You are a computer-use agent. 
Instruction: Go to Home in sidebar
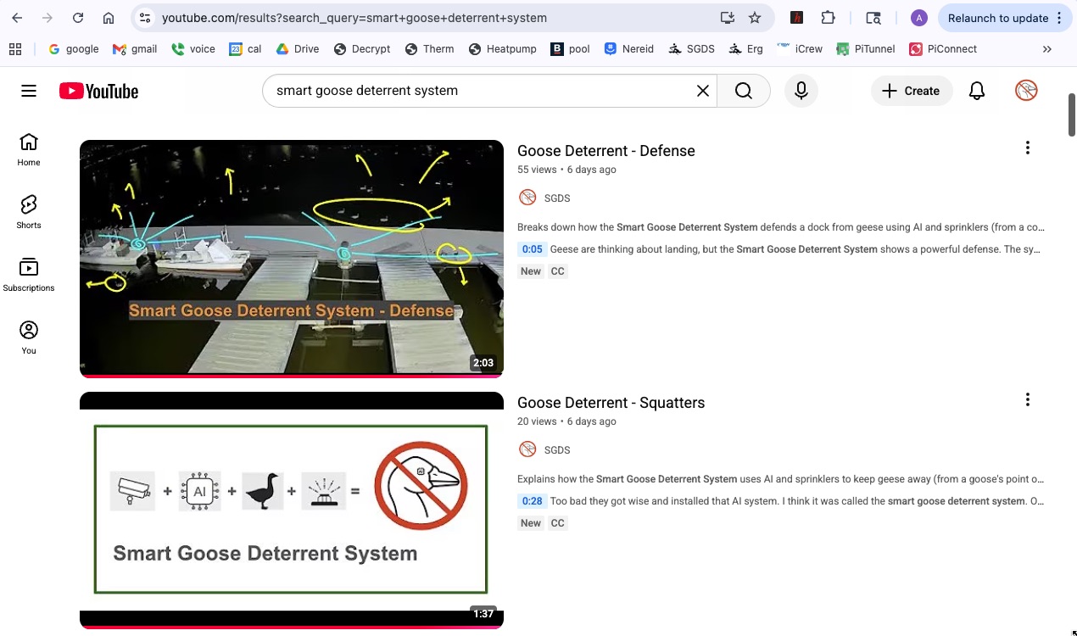pyautogui.click(x=29, y=148)
